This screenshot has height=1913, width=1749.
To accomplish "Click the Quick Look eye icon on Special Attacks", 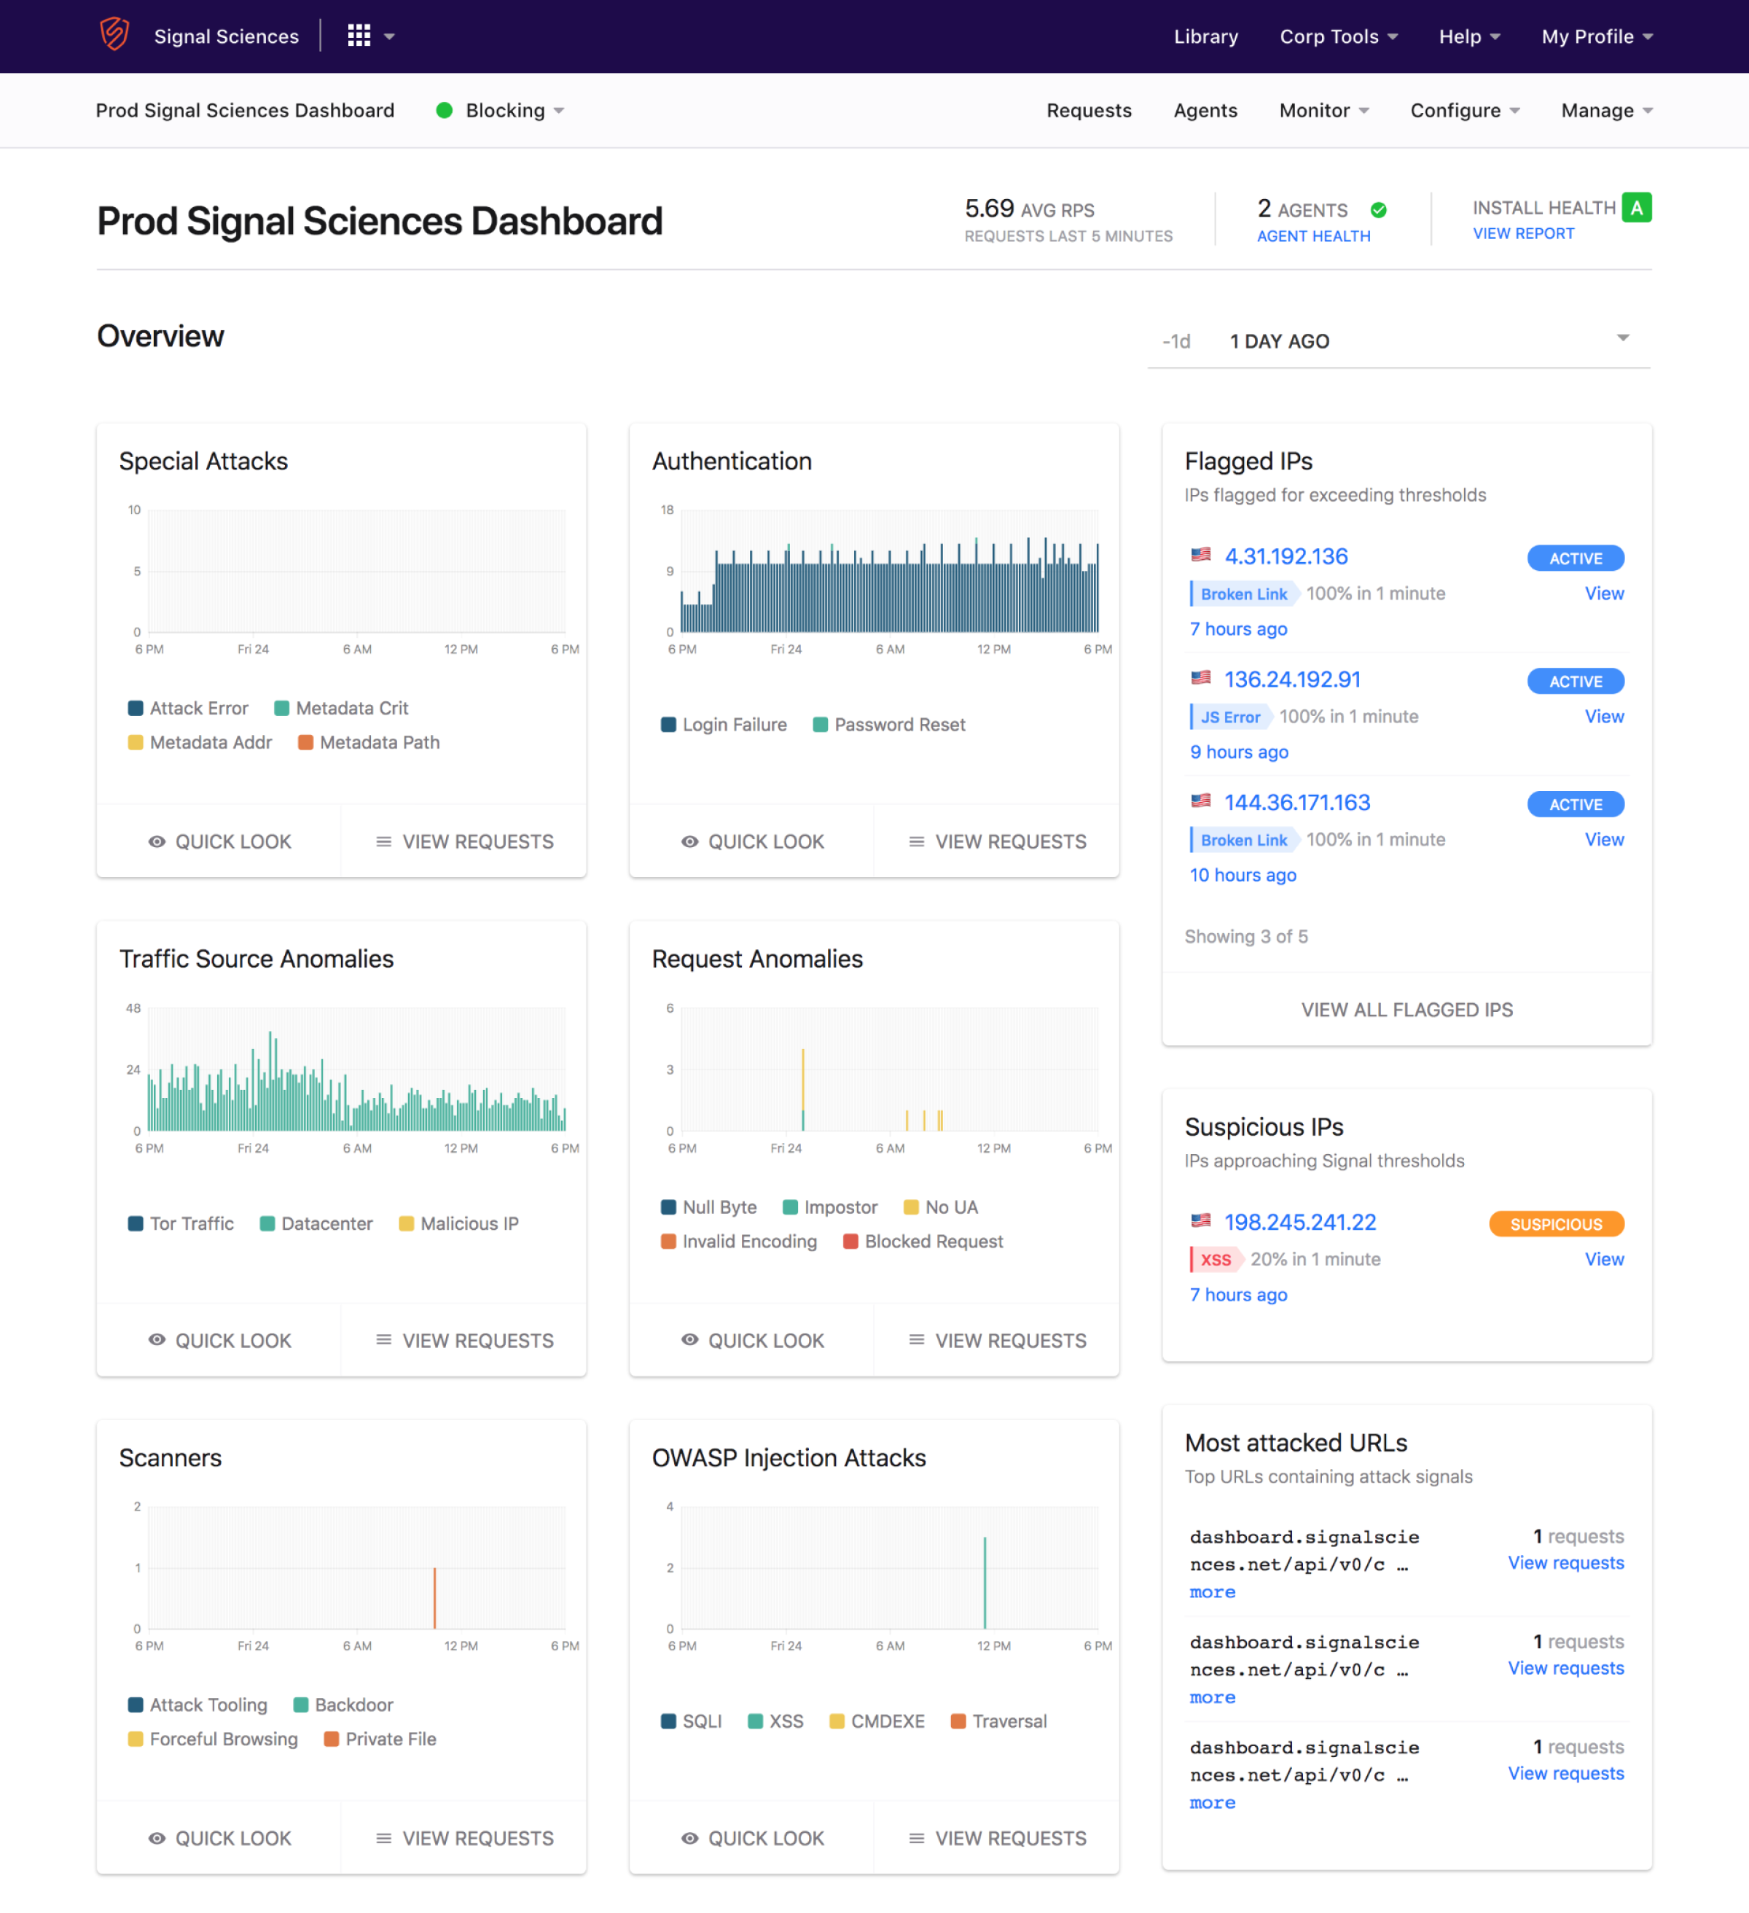I will coord(157,842).
